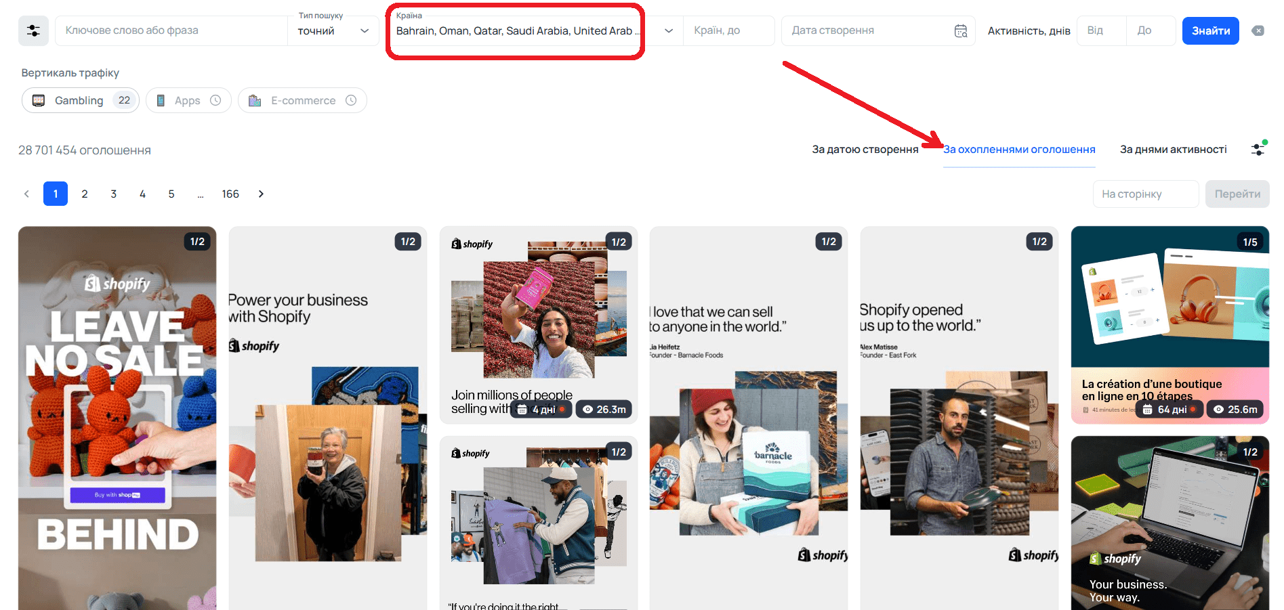The height and width of the screenshot is (610, 1284).
Task: Sort by 'За охопленнями оголошення'
Action: coord(1019,149)
